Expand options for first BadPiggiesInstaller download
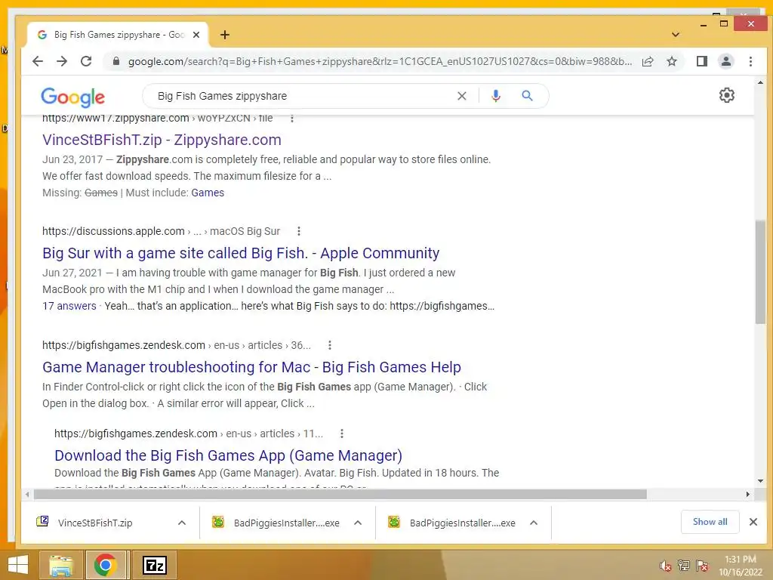This screenshot has width=773, height=580. point(358,523)
